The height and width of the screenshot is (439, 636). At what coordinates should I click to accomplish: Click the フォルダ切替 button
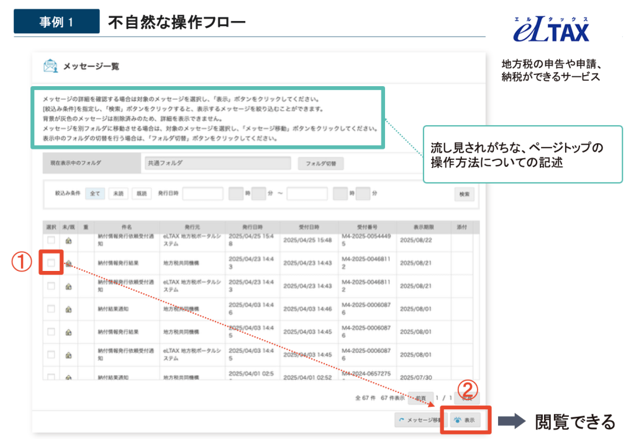(320, 164)
